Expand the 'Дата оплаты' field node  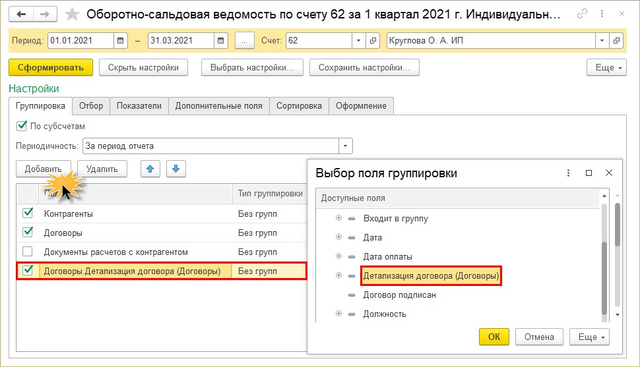[338, 256]
